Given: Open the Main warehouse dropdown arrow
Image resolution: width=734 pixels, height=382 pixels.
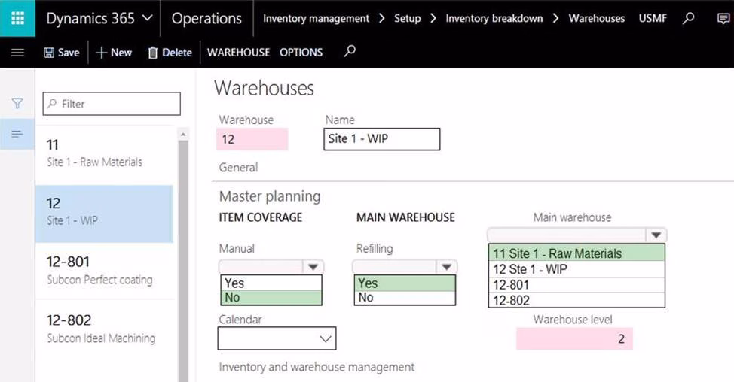Looking at the screenshot, I should click(x=656, y=235).
